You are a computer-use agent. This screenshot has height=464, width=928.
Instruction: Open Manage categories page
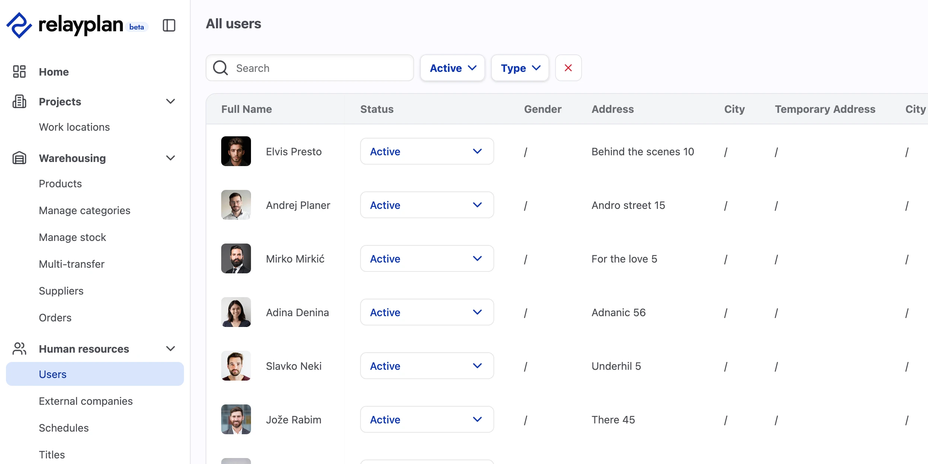click(85, 210)
